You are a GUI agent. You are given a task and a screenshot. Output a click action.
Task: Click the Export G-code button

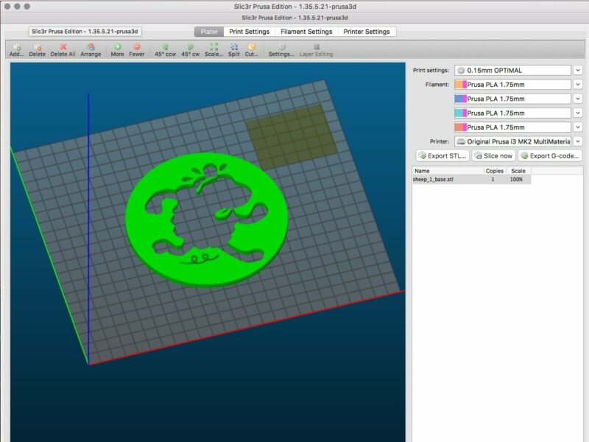[549, 155]
